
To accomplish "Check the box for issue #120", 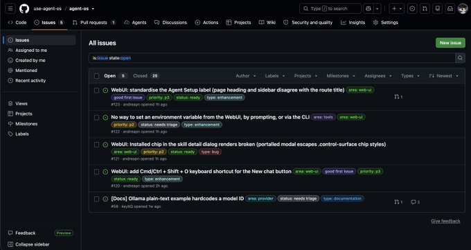I will pyautogui.click(x=96, y=172).
